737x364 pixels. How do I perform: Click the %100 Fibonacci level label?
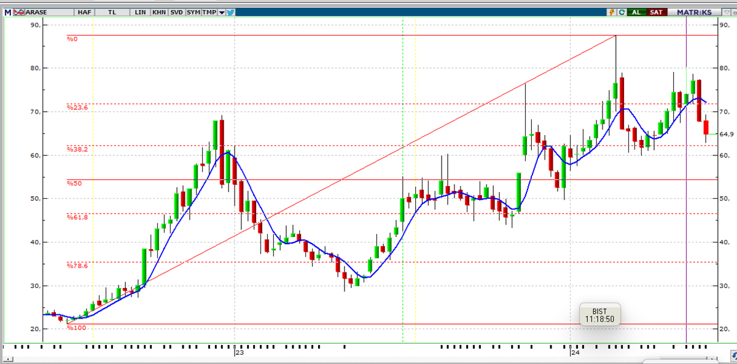[76, 328]
